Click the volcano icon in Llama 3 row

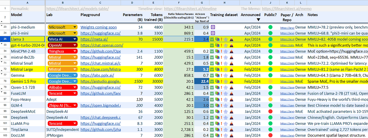coord(231,39)
